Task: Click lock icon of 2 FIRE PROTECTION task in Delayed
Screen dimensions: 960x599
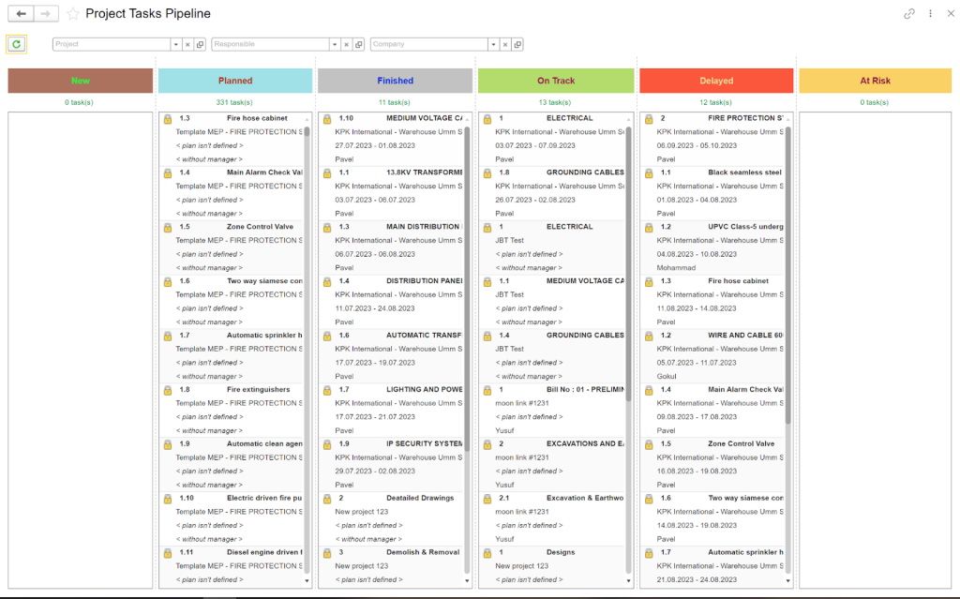Action: 649,119
